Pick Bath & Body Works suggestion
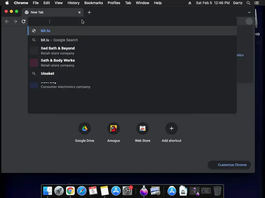This screenshot has height=198, width=265. [x=132, y=63]
